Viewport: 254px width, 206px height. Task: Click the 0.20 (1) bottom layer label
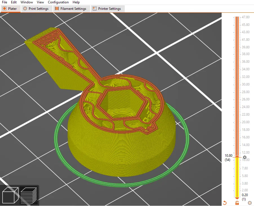coord(245,197)
